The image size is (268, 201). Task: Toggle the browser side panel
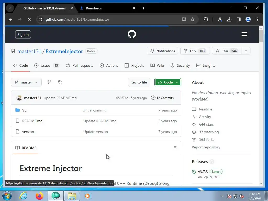(x=239, y=19)
